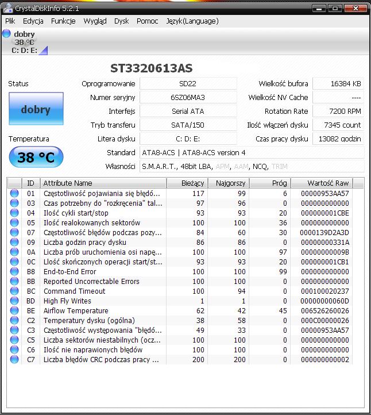Click the 16384 KB buffer size field
The width and height of the screenshot is (371, 415).
[338, 84]
